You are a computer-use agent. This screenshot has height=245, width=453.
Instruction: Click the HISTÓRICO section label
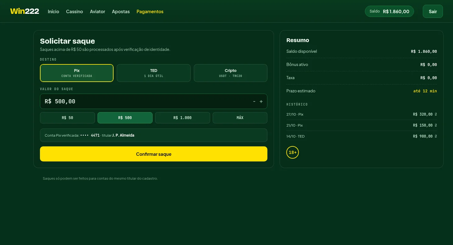pyautogui.click(x=297, y=104)
